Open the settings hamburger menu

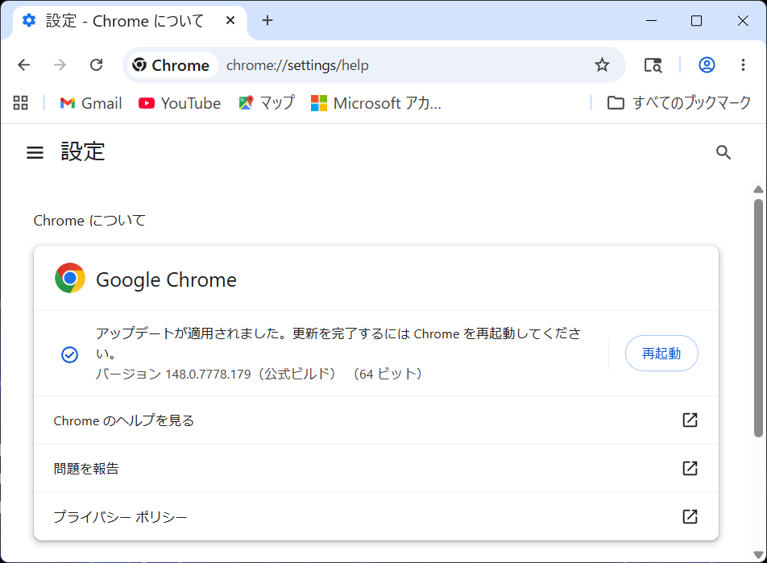[35, 152]
